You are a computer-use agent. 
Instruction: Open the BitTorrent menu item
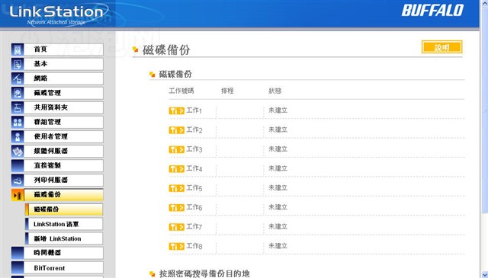click(63, 268)
